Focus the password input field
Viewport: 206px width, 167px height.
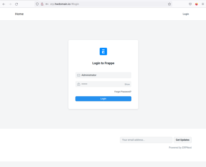pos(103,84)
